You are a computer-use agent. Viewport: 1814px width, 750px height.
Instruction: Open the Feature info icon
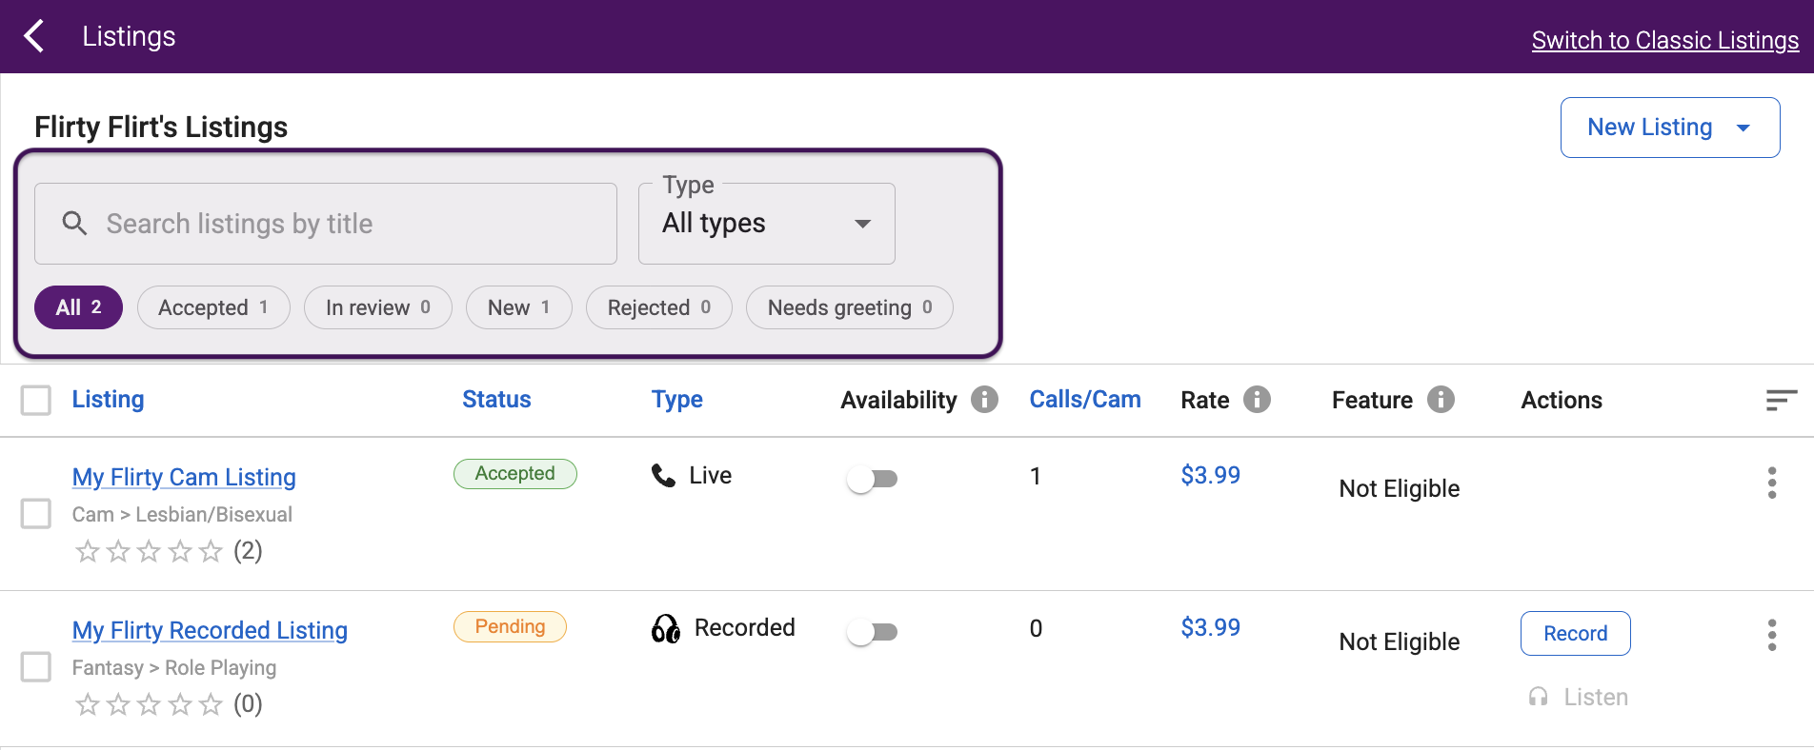tap(1441, 400)
